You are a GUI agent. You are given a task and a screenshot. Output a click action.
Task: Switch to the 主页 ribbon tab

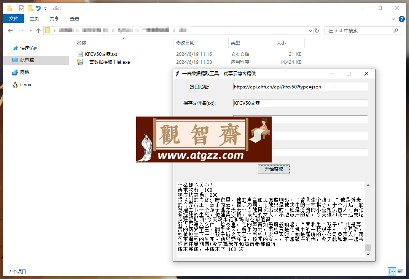[x=34, y=19]
